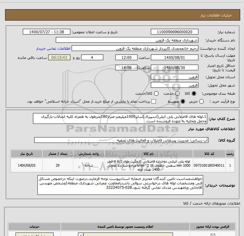Click the جزئیات column header in permits table

[35, 226]
